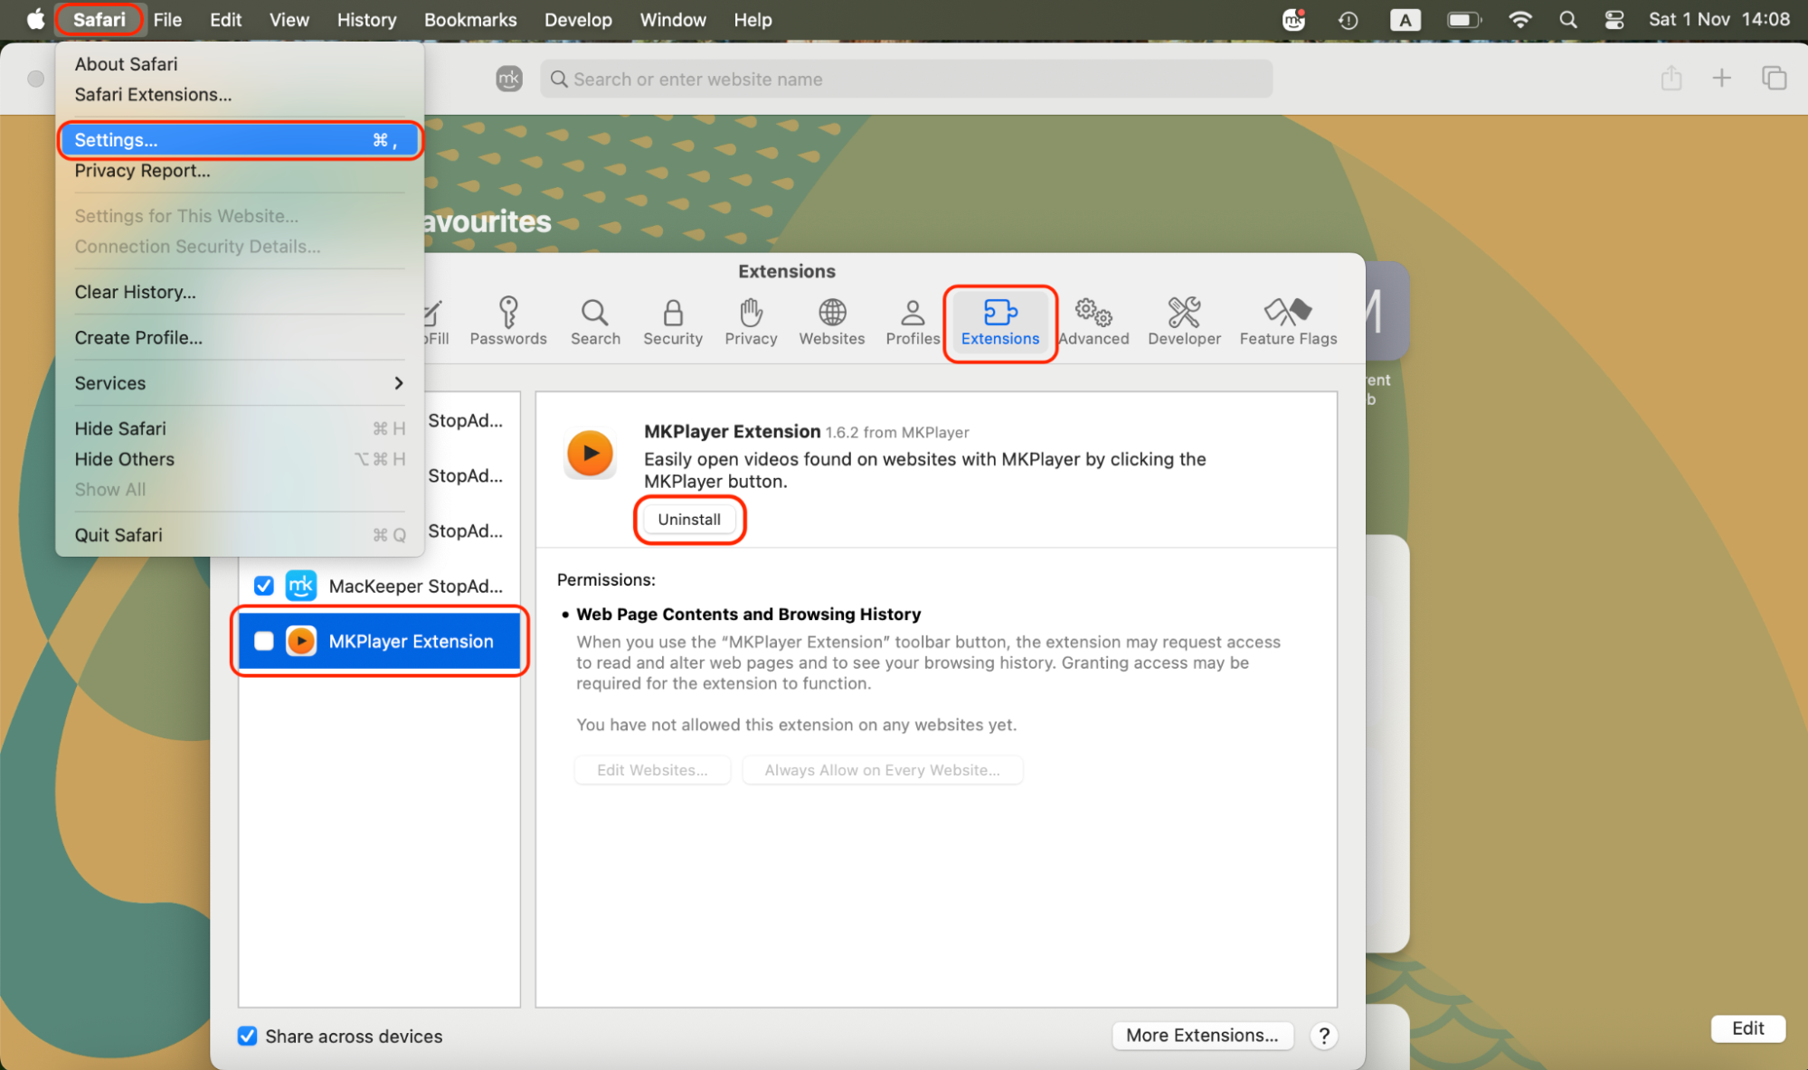This screenshot has width=1808, height=1070.
Task: Enable the MKPlayer Extension checkbox
Action: tap(263, 641)
